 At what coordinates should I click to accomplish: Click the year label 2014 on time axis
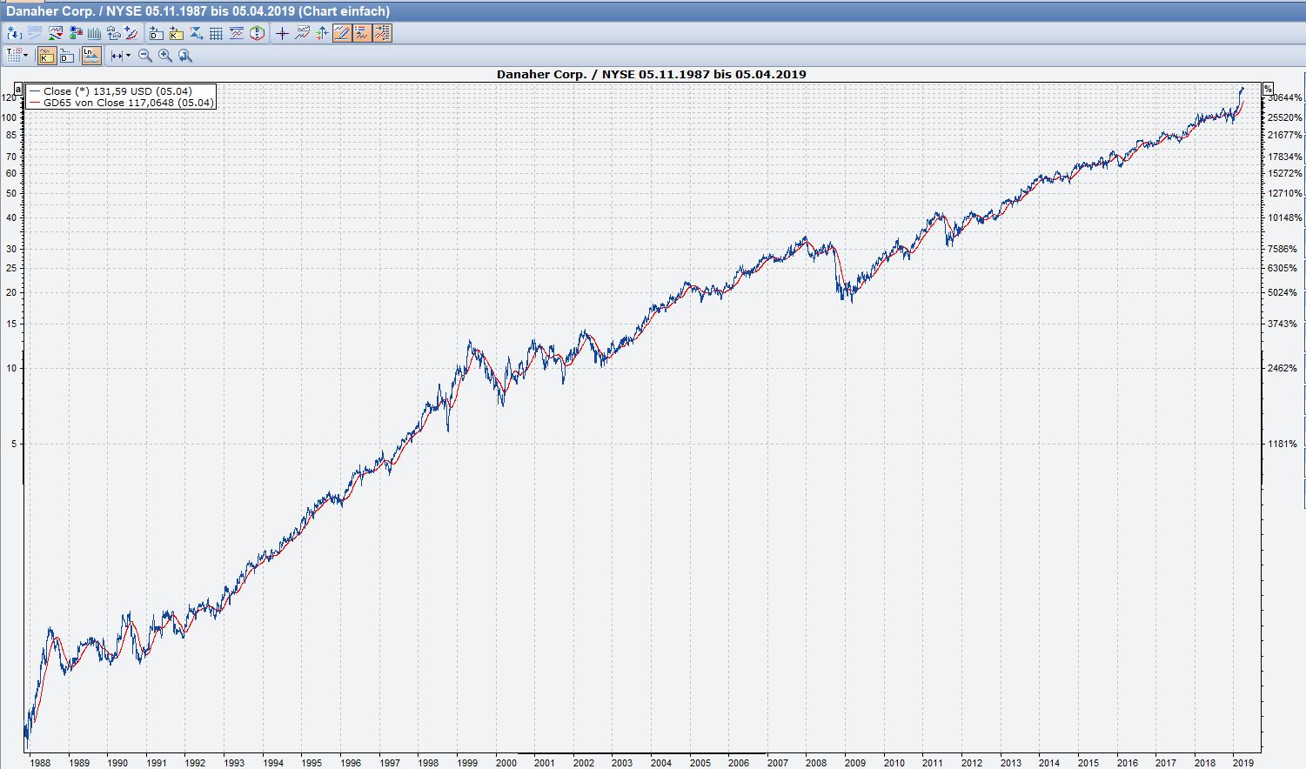pos(1049,763)
